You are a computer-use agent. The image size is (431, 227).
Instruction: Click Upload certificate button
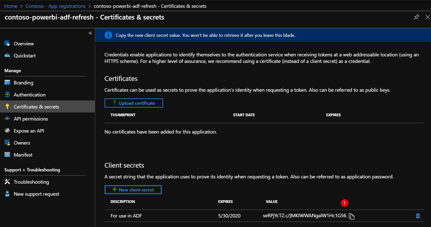134,103
